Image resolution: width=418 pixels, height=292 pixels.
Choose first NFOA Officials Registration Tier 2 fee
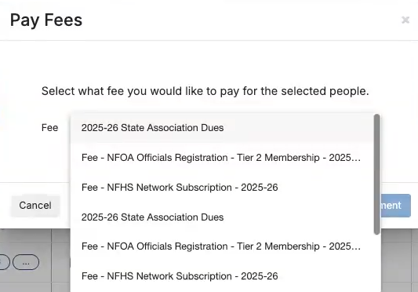coord(222,158)
